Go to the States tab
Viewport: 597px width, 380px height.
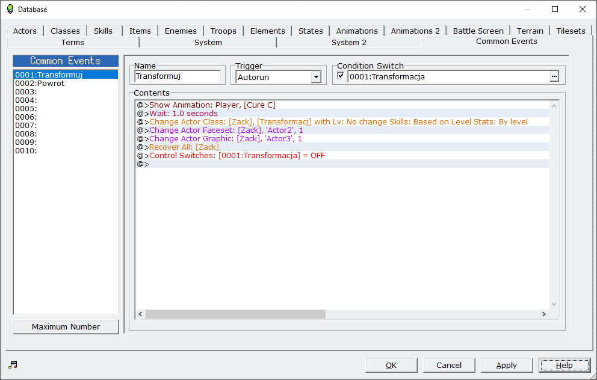pyautogui.click(x=311, y=31)
